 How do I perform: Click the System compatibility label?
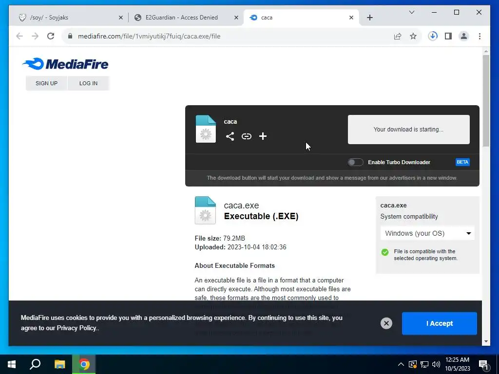pos(409,217)
